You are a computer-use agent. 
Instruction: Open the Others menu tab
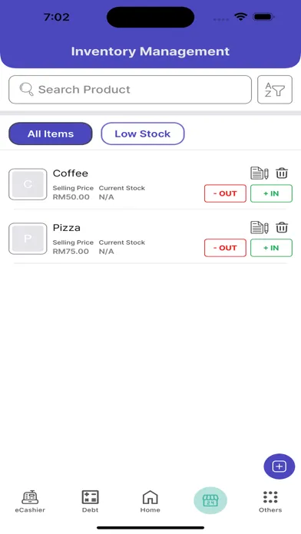(x=270, y=501)
